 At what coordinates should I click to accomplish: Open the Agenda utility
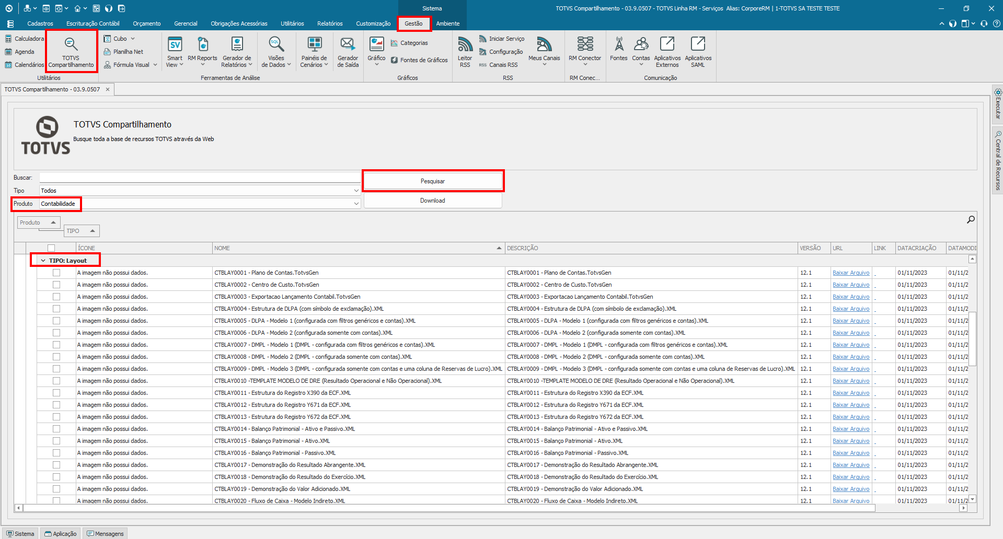(x=19, y=52)
